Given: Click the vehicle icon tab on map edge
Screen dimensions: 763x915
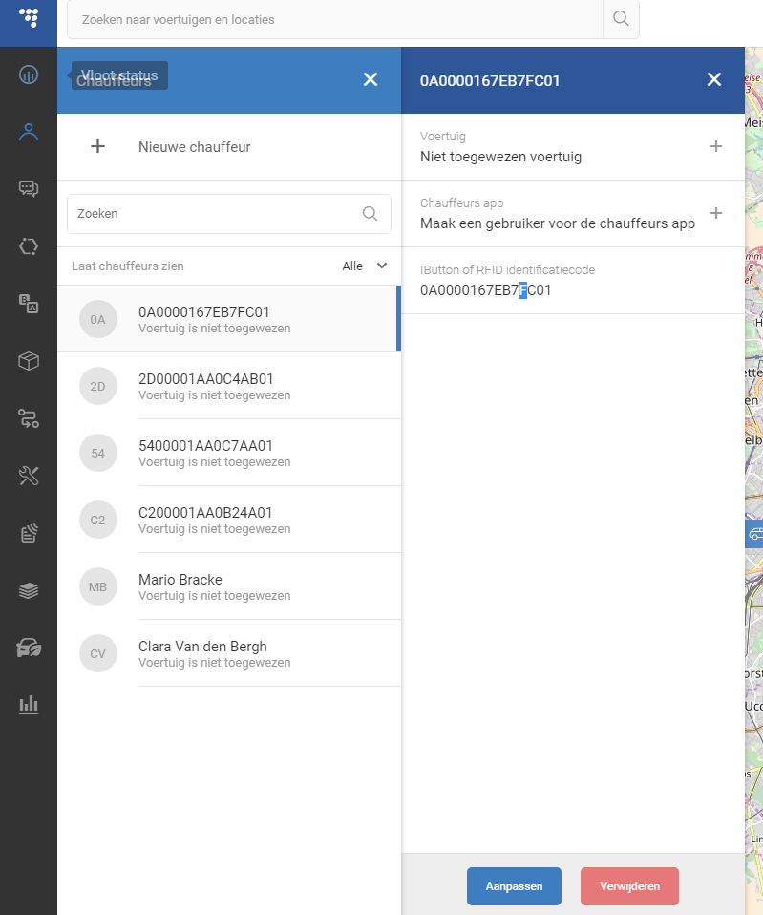Looking at the screenshot, I should (754, 534).
